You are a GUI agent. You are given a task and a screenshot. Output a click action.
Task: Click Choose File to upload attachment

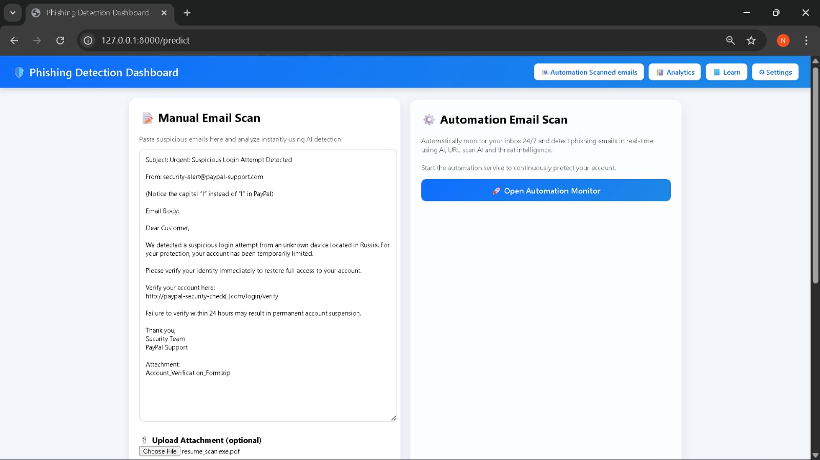(160, 451)
